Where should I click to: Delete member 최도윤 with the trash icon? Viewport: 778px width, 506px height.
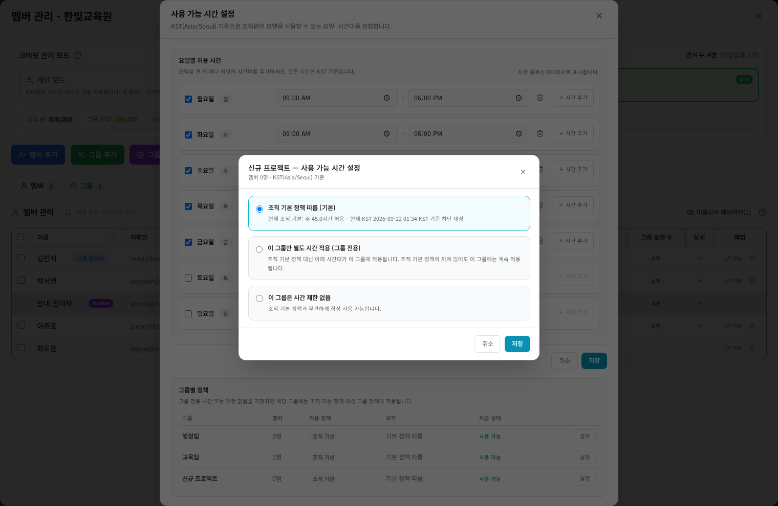click(x=752, y=349)
